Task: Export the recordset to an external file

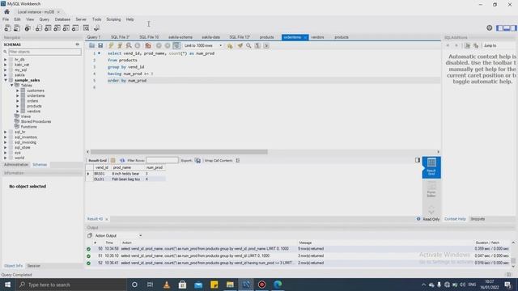Action: coord(197,160)
